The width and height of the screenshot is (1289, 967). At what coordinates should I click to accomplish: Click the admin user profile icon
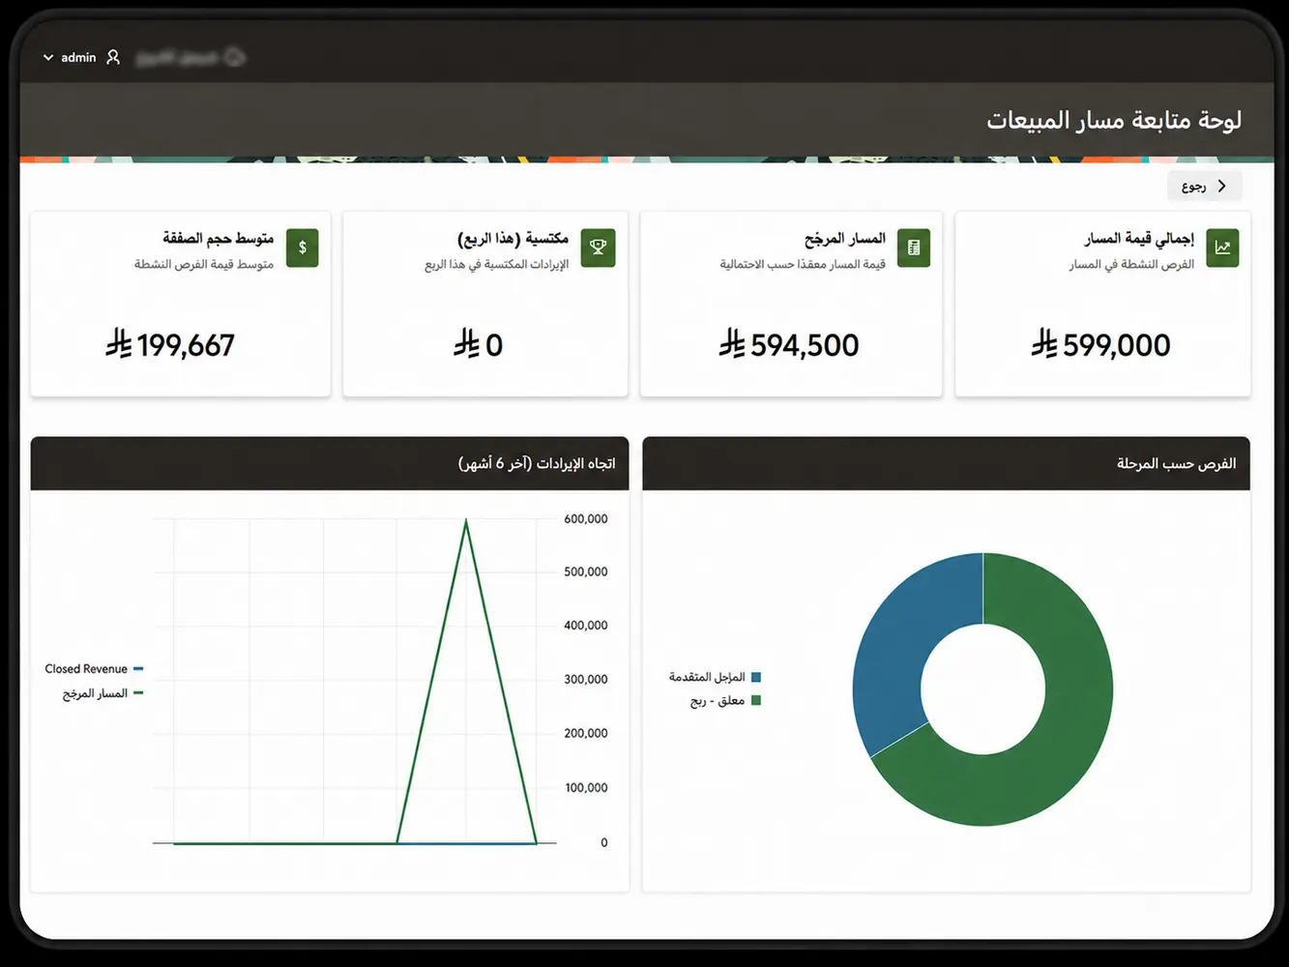[113, 57]
